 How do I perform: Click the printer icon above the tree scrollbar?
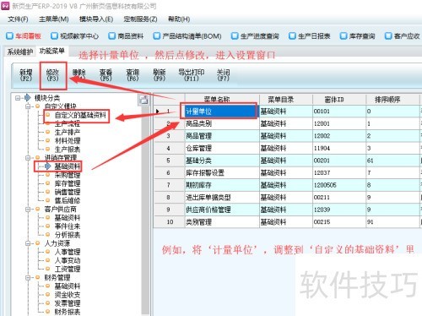tap(143, 100)
